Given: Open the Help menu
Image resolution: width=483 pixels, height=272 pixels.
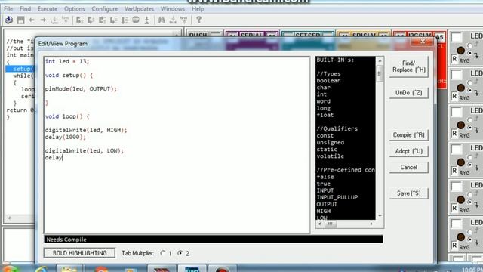Looking at the screenshot, I should (198, 9).
